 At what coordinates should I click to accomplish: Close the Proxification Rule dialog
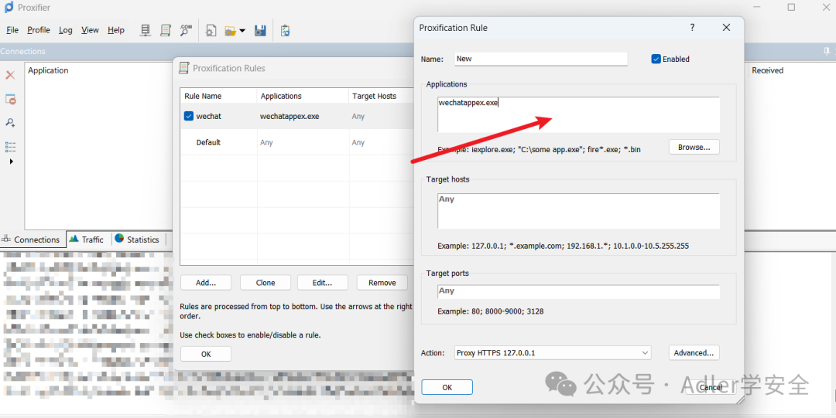point(726,27)
